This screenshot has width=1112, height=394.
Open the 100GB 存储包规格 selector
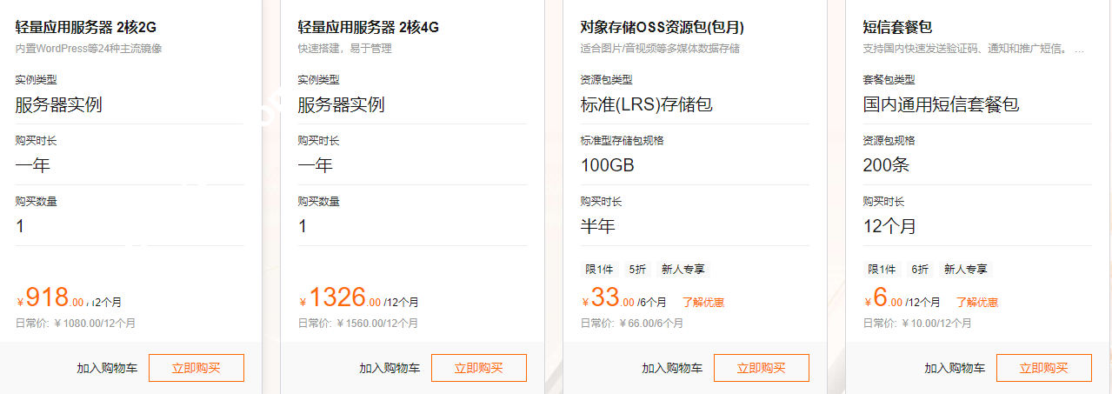click(695, 165)
